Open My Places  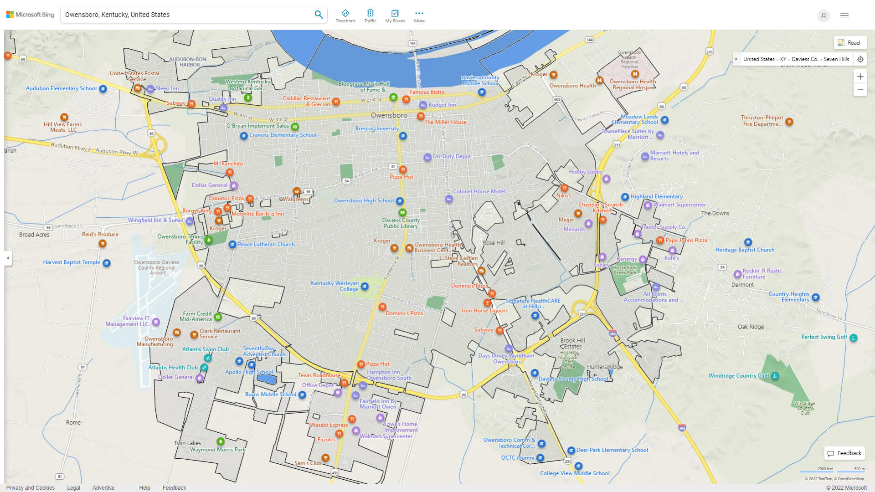click(x=395, y=16)
